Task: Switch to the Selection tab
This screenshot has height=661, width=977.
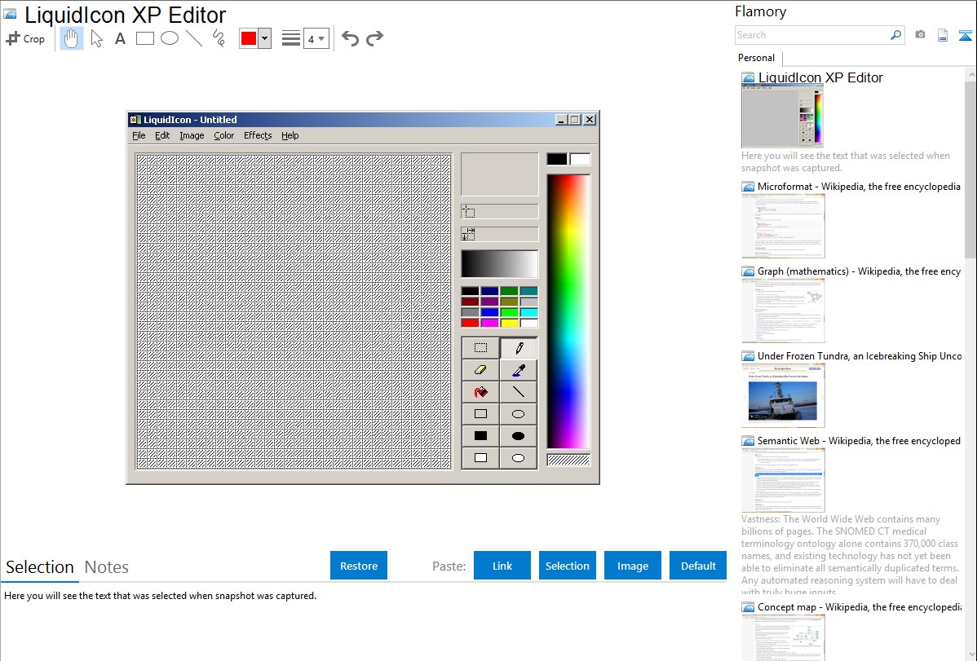Action: click(x=40, y=567)
